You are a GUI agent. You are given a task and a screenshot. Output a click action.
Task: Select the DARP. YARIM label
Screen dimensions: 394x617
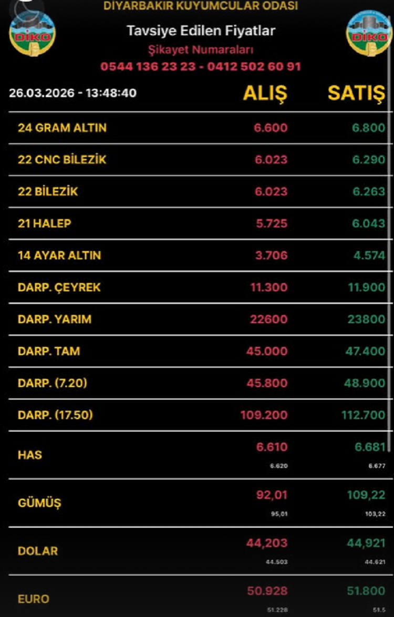[55, 319]
